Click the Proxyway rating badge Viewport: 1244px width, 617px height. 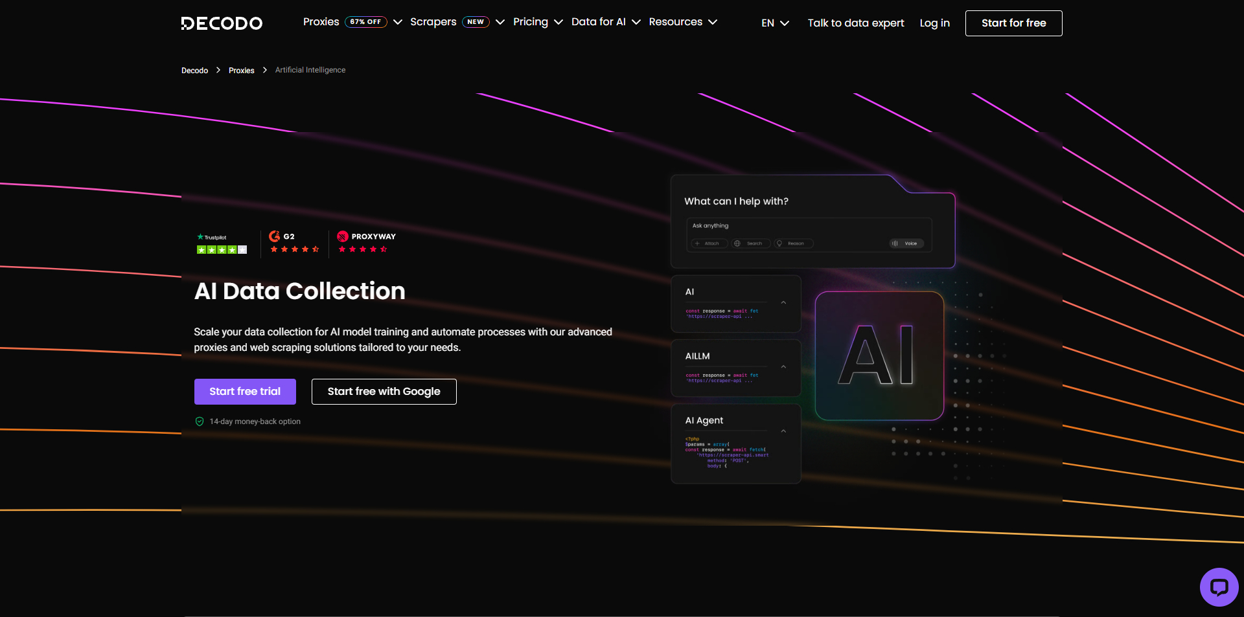366,243
